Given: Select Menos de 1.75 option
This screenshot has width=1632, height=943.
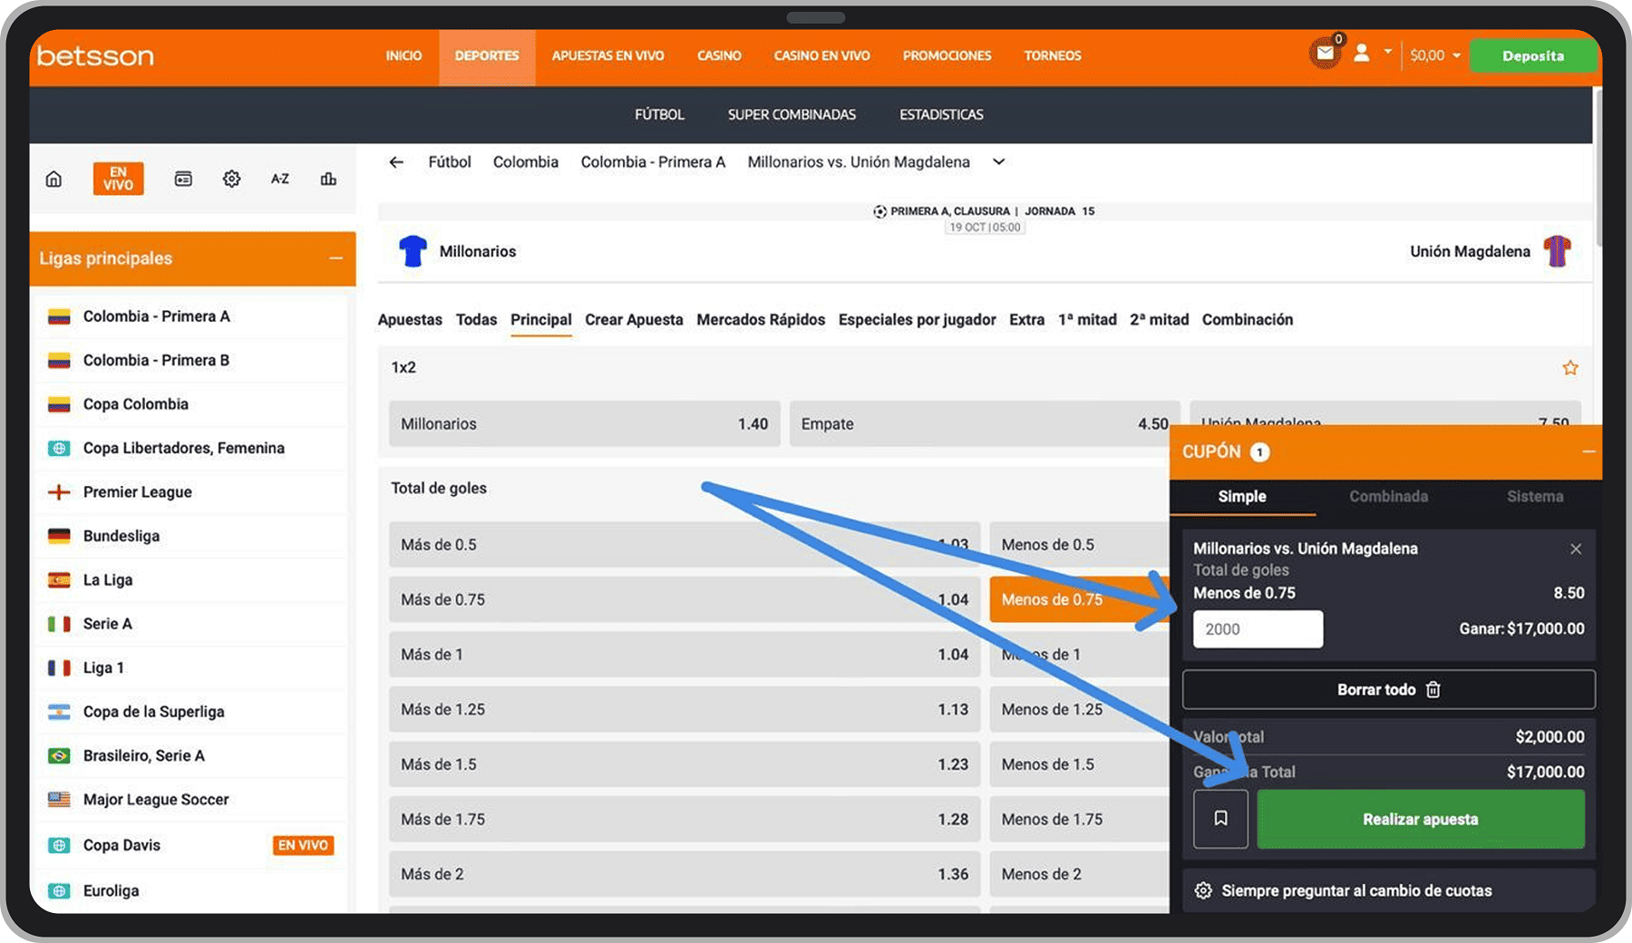Looking at the screenshot, I should pos(1079,819).
